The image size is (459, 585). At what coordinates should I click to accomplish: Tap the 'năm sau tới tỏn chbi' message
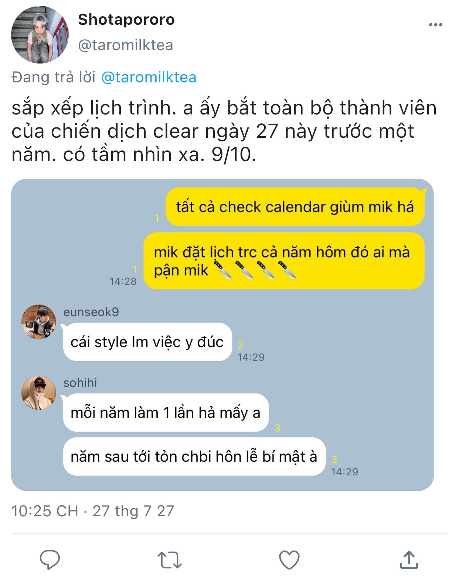click(x=194, y=456)
